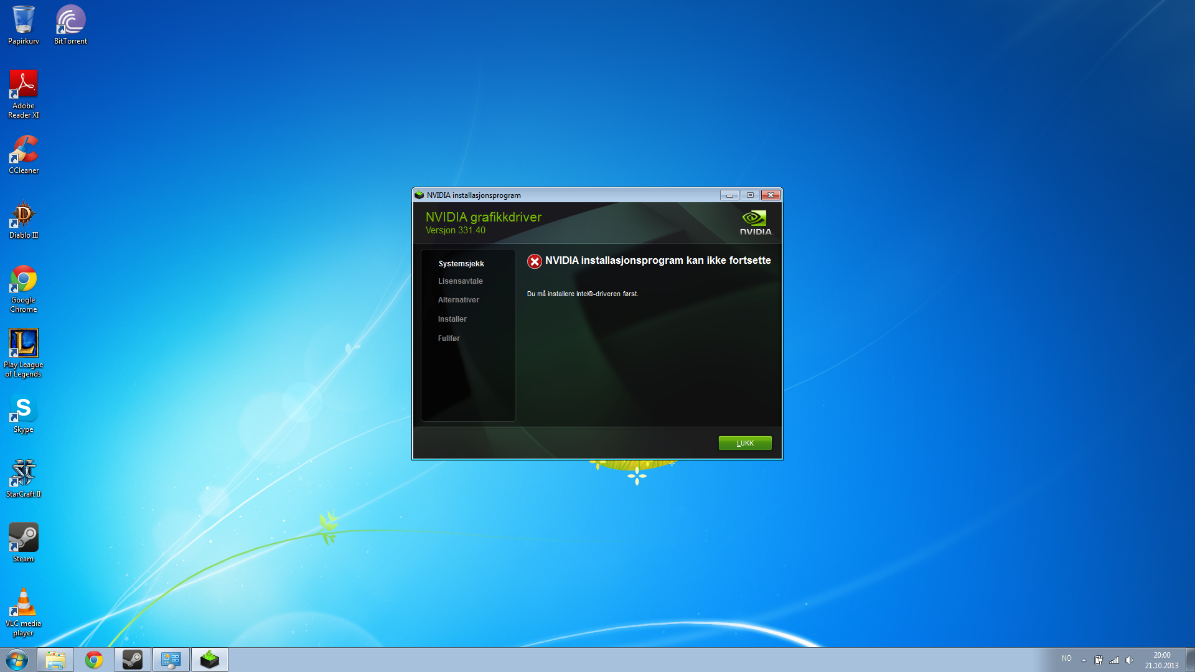1195x672 pixels.
Task: Click the NVIDIA logo in the installer header
Action: coord(755,222)
